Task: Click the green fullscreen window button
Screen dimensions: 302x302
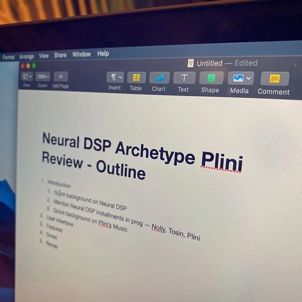Action: tap(34, 66)
